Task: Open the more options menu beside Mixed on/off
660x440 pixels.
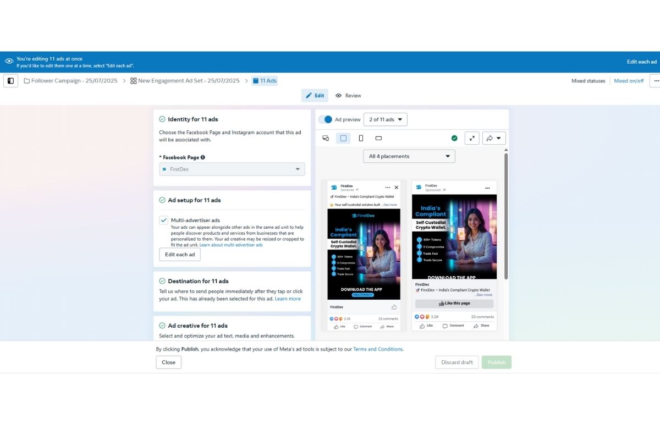Action: [x=654, y=81]
